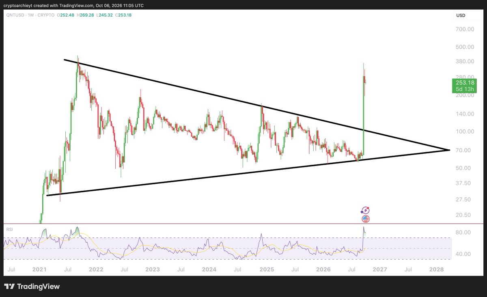Viewport: 487px width, 297px height.
Task: Click the RSI indicator label
Action: [9, 229]
